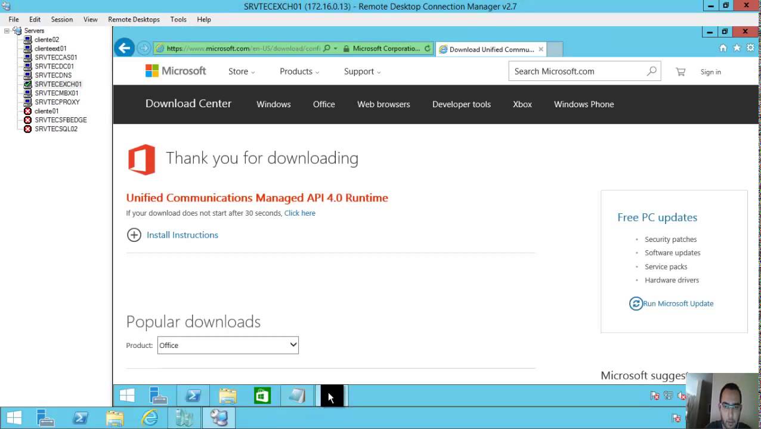Open the Internet Explorer Home icon
Screen dimensions: 761x429
click(x=723, y=48)
